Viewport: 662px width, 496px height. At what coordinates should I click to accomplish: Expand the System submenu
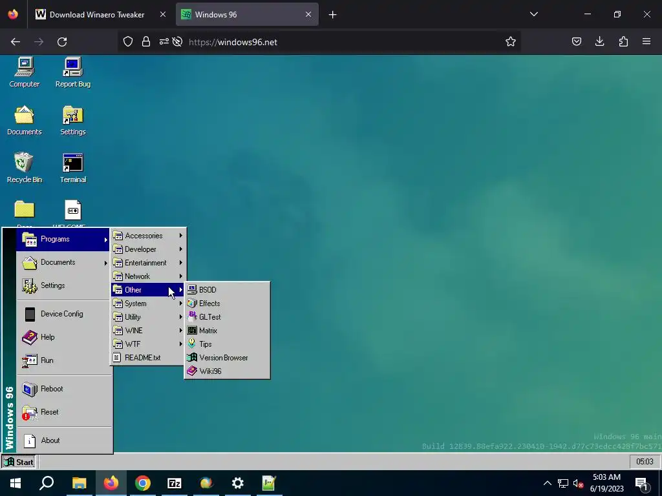148,304
